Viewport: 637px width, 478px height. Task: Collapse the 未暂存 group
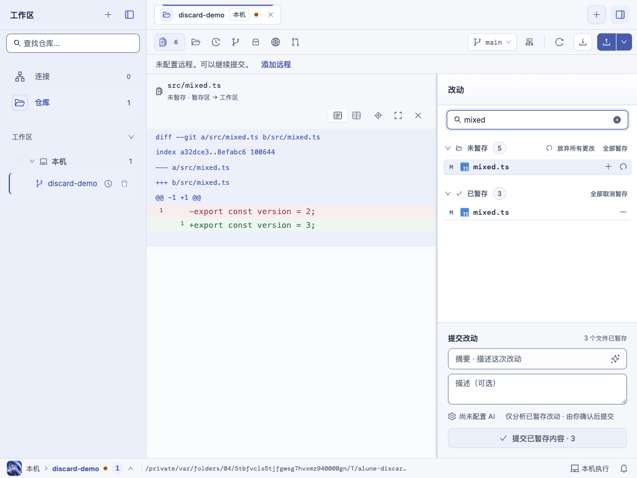tap(448, 148)
